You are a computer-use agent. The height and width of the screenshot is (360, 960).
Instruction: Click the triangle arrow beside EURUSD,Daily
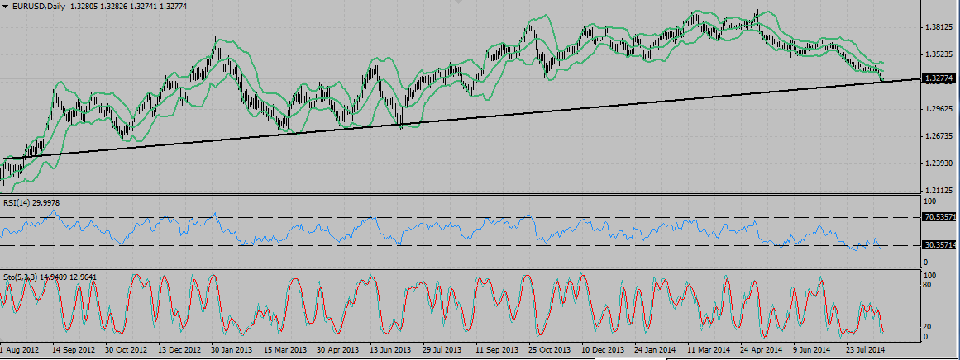pyautogui.click(x=6, y=7)
